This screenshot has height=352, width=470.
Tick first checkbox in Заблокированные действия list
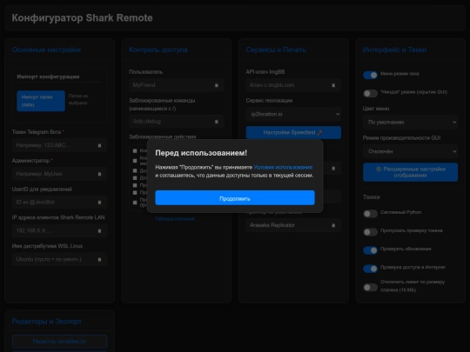pos(135,151)
